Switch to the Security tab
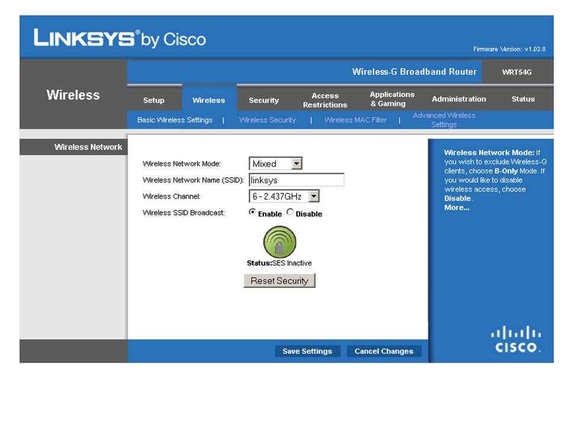This screenshot has height=426, width=568. pos(264,100)
